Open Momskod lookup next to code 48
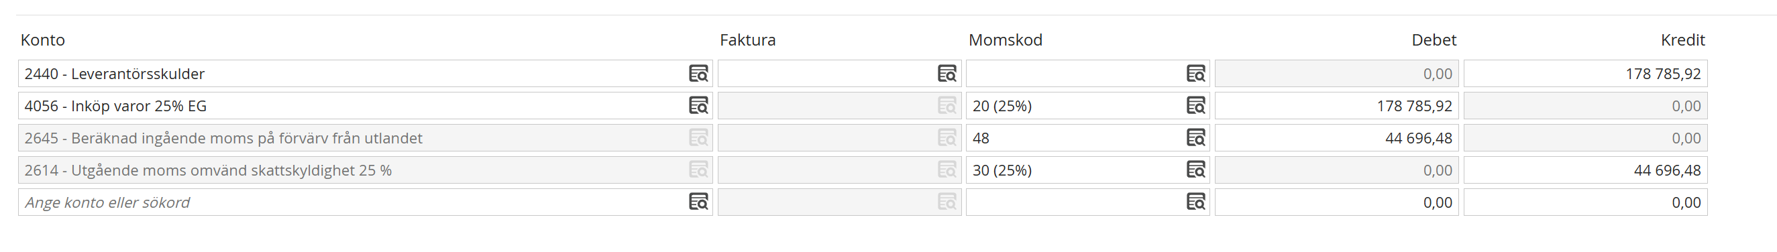This screenshot has height=252, width=1777. point(1195,137)
